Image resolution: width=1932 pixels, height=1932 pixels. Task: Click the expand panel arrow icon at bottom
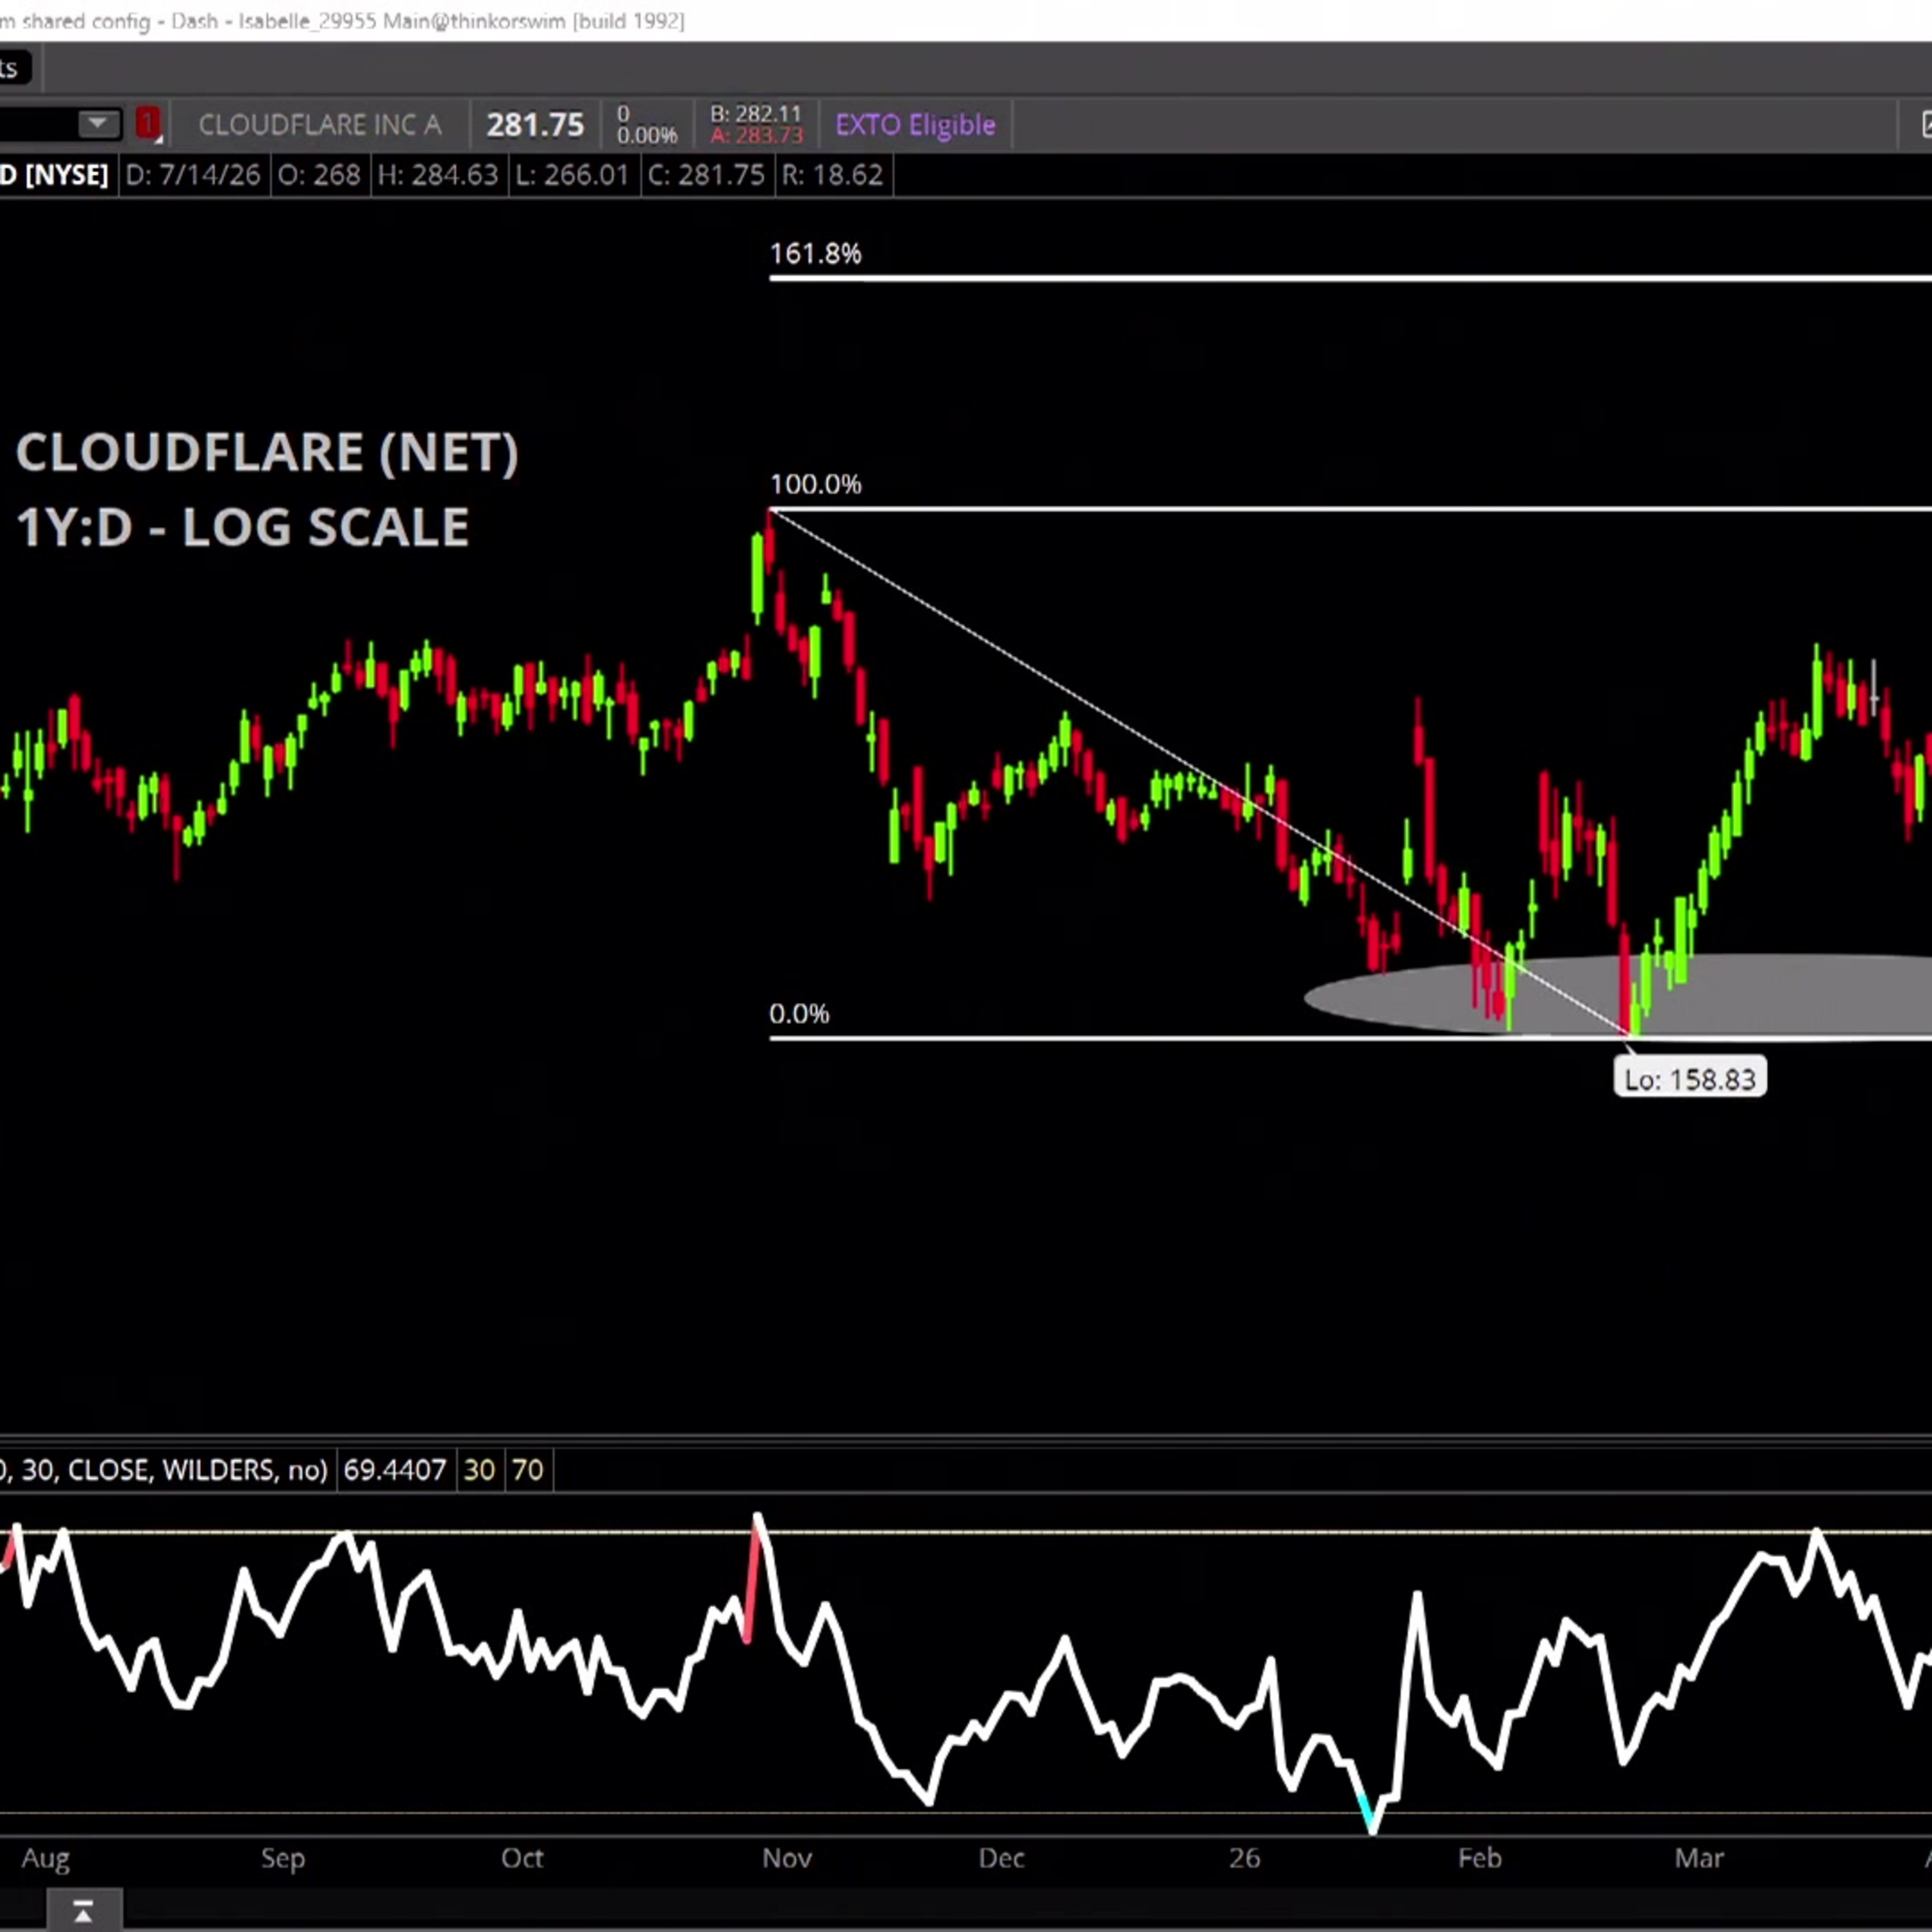coord(83,1911)
